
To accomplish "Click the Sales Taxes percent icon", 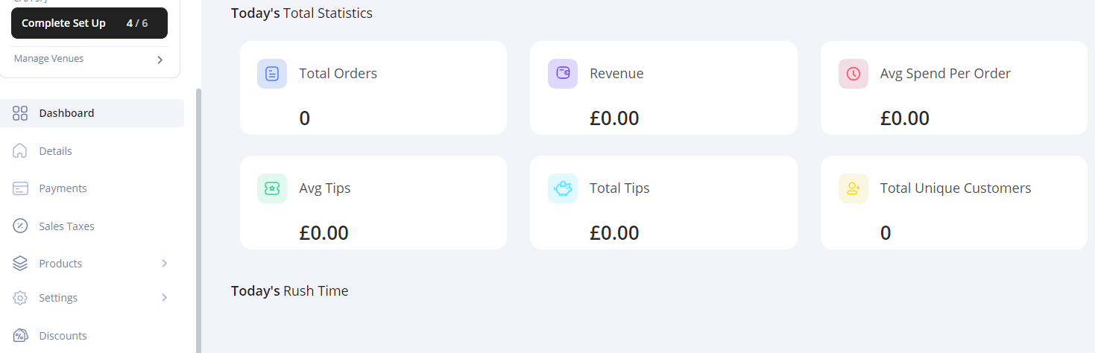I will (x=21, y=226).
